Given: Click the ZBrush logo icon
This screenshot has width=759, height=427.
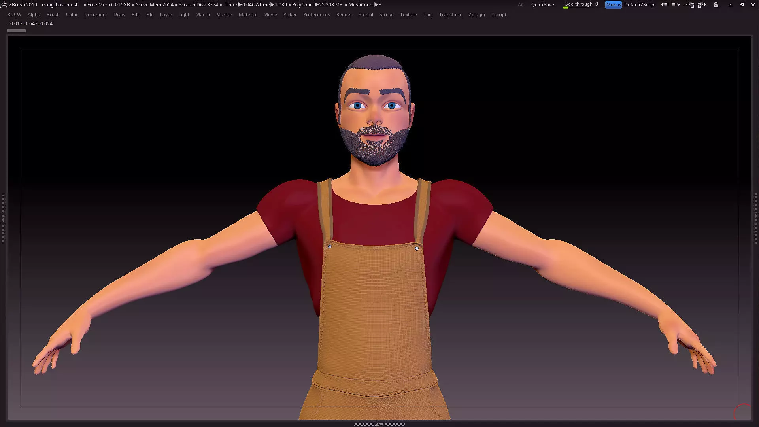Looking at the screenshot, I should (x=4, y=4).
